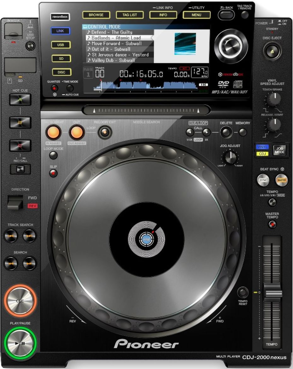This screenshot has width=293, height=369.
Task: Trigger HOT CUE A
Action: 20,100
